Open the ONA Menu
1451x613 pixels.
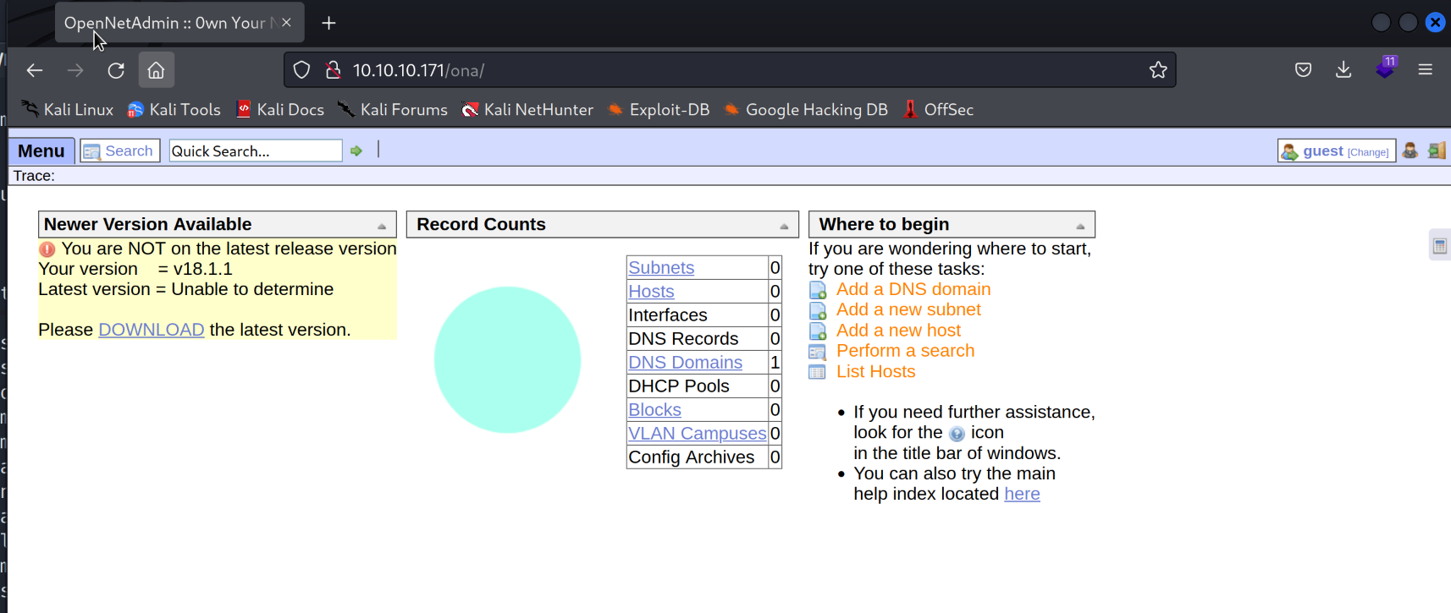(41, 151)
